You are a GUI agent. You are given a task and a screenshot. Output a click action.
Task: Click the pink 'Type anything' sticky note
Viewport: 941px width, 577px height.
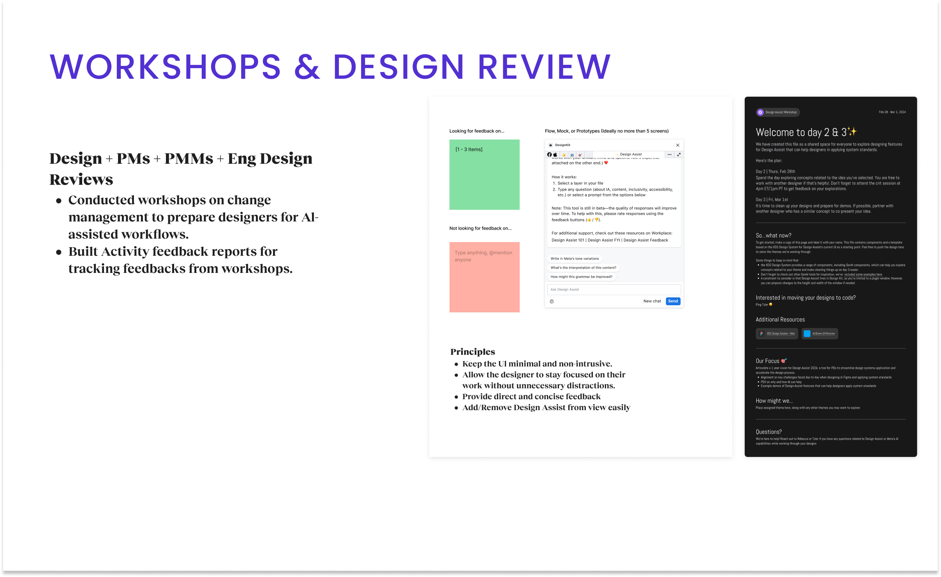point(484,277)
